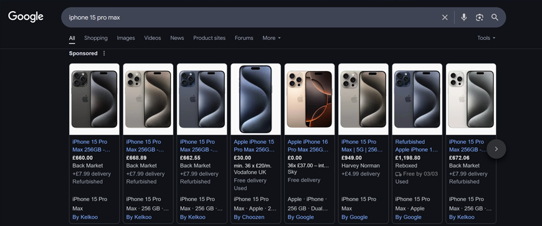Open the £662.55 iPhone 15 Pro Max title link
Viewport: 542px width, 226px height.
pos(199,146)
